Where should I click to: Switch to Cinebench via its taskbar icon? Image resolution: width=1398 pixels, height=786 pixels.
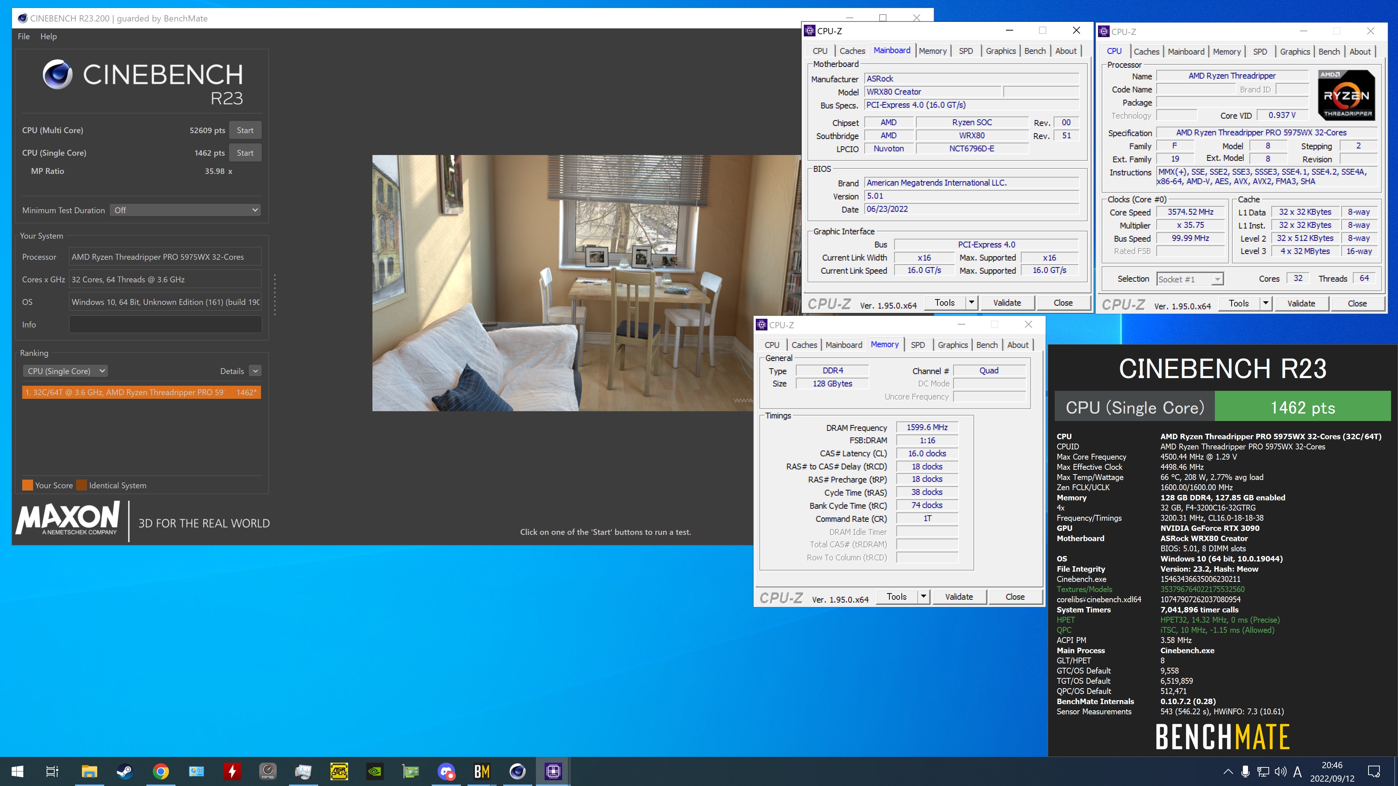click(517, 771)
